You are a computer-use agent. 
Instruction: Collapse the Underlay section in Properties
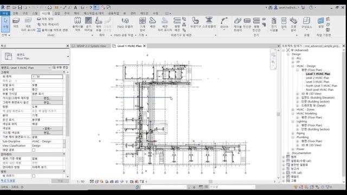pos(64,154)
